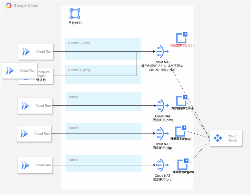The image size is (251, 195).
Task: Select the Cloud Router arrows icon
Action: 218,138
